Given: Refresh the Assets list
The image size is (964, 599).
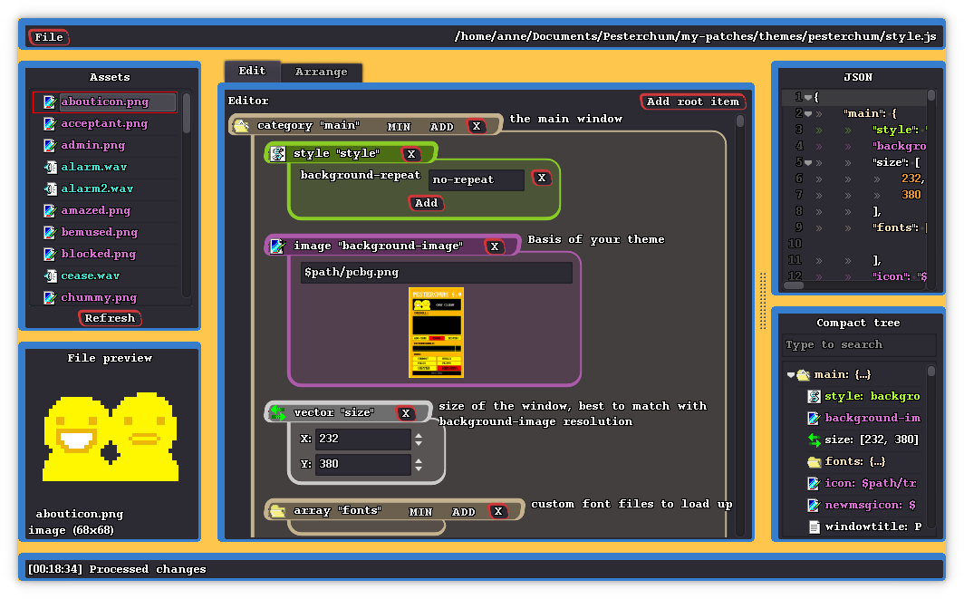Looking at the screenshot, I should point(110,317).
